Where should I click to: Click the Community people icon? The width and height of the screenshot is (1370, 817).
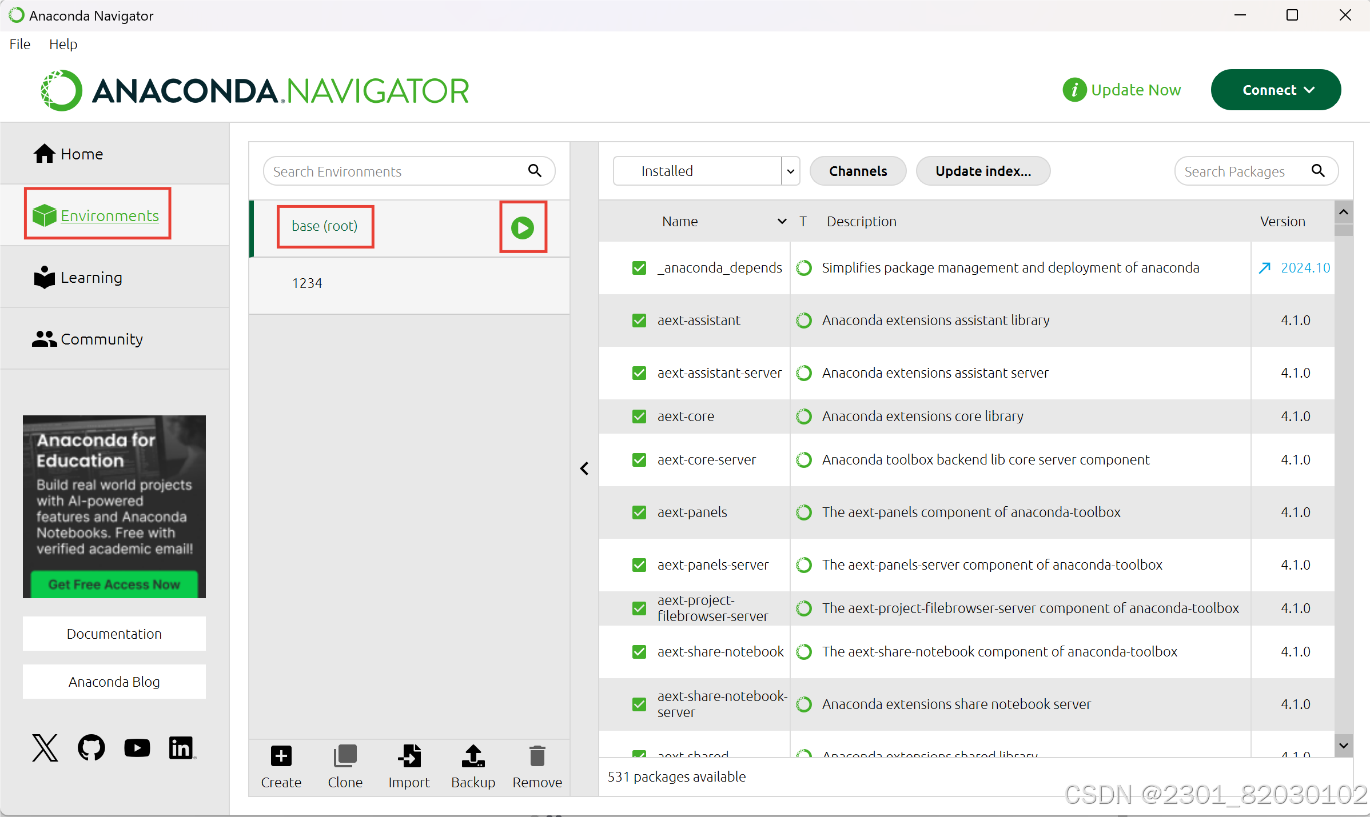pyautogui.click(x=44, y=339)
